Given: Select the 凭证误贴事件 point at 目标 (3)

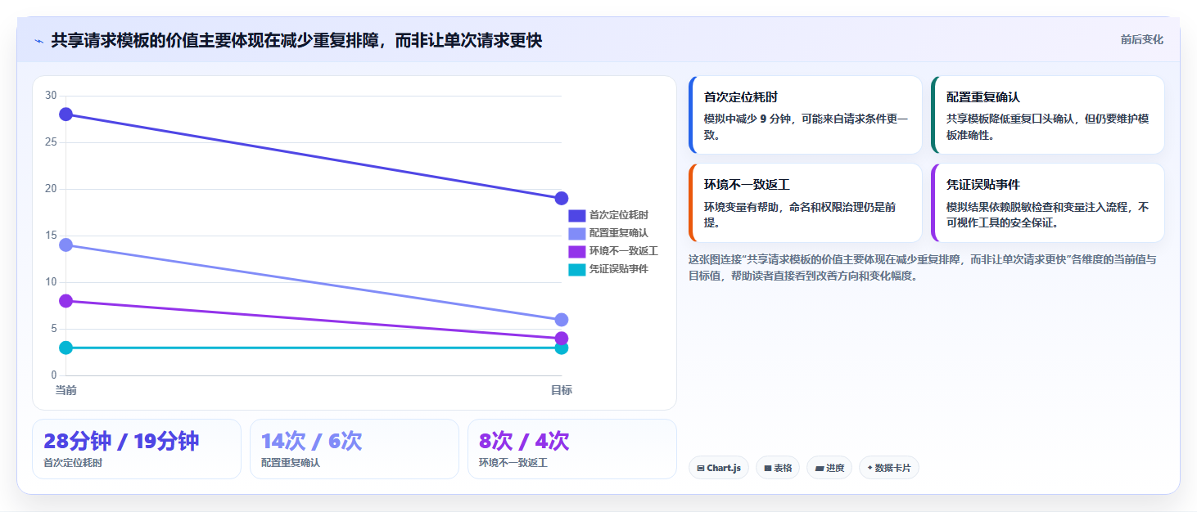Looking at the screenshot, I should click(x=562, y=348).
